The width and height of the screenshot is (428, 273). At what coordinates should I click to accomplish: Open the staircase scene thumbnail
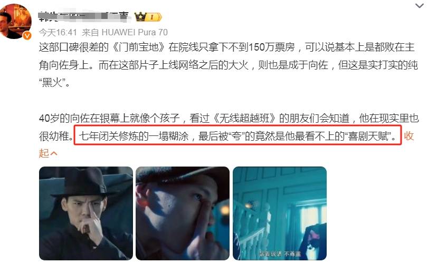(x=280, y=213)
